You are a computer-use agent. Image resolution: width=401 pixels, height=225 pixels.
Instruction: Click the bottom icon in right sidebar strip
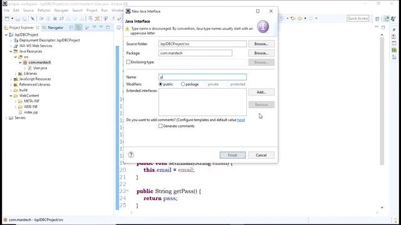394,57
